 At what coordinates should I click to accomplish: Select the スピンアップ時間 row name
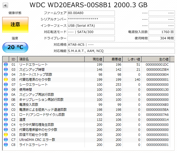[32, 69]
